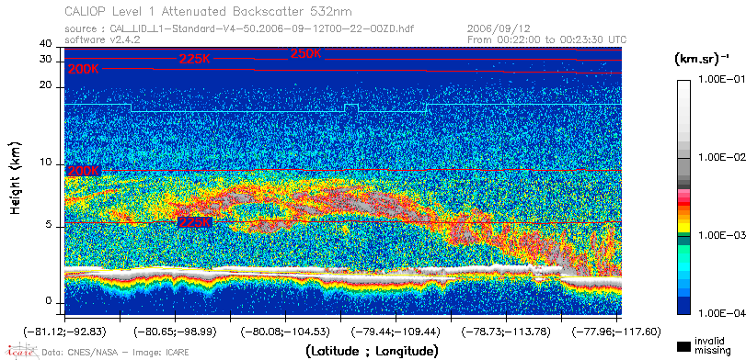The width and height of the screenshot is (746, 360).
Task: Click the black invalid/missing legend swatch
Action: coord(683,347)
